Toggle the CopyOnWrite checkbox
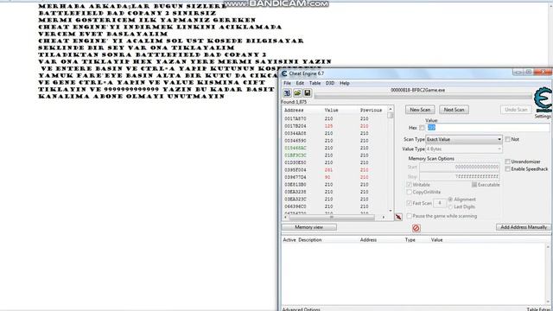 click(409, 192)
